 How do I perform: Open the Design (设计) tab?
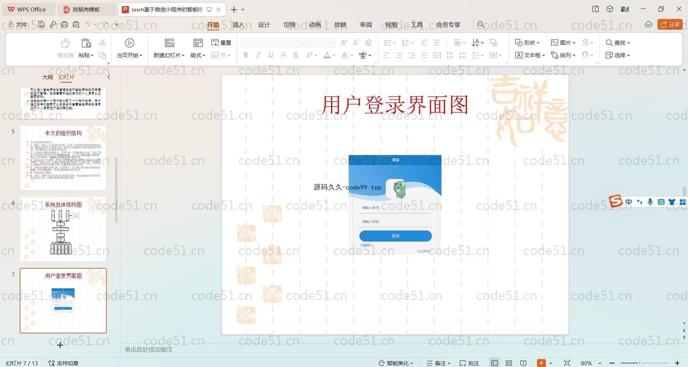[x=264, y=25]
